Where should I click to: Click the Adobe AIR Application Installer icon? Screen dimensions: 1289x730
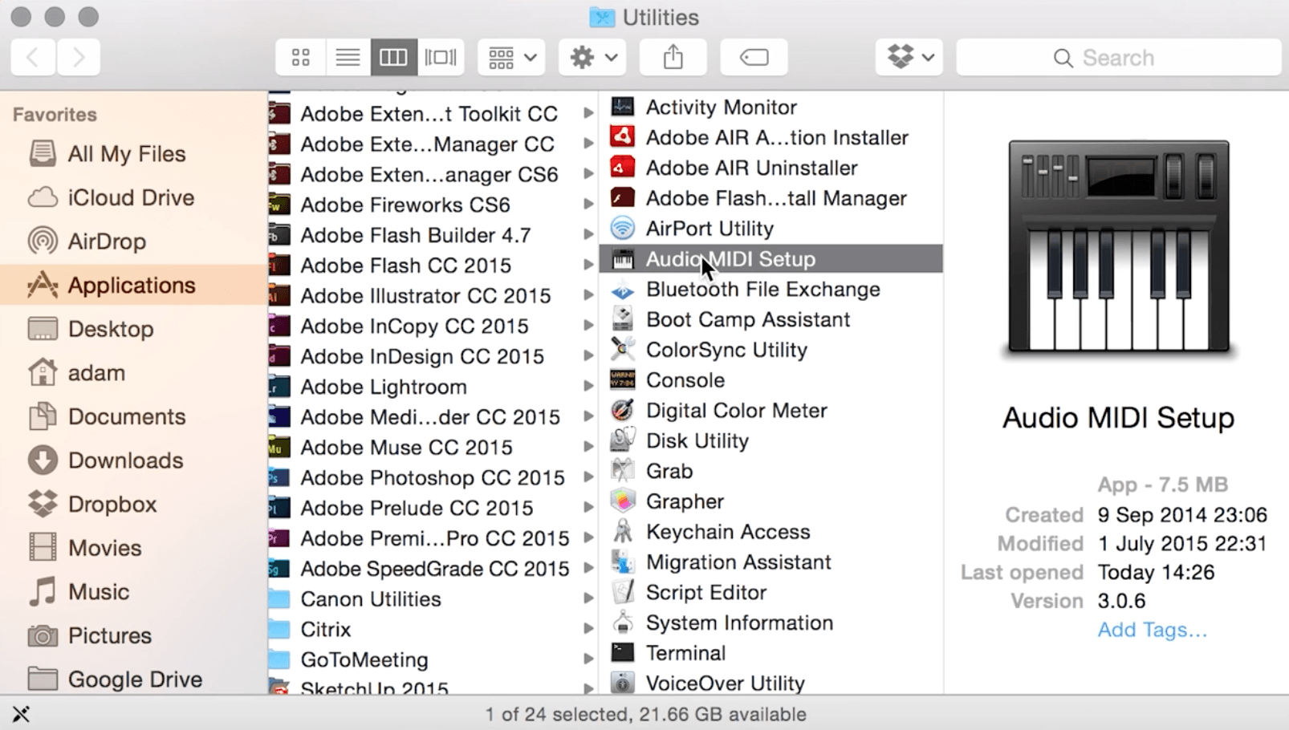tap(622, 137)
